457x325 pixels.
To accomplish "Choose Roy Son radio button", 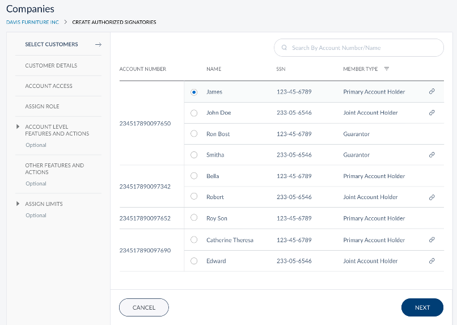I will tap(194, 218).
